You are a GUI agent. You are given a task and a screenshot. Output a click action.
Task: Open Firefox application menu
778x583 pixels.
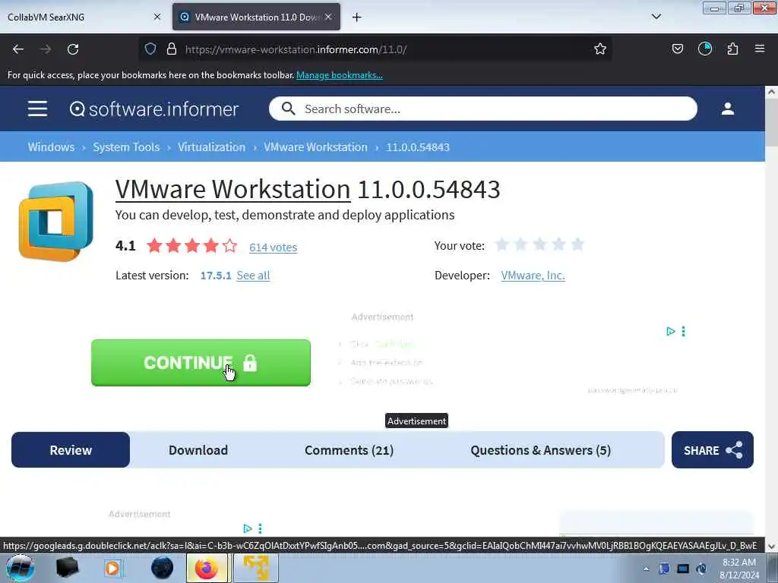pos(760,49)
